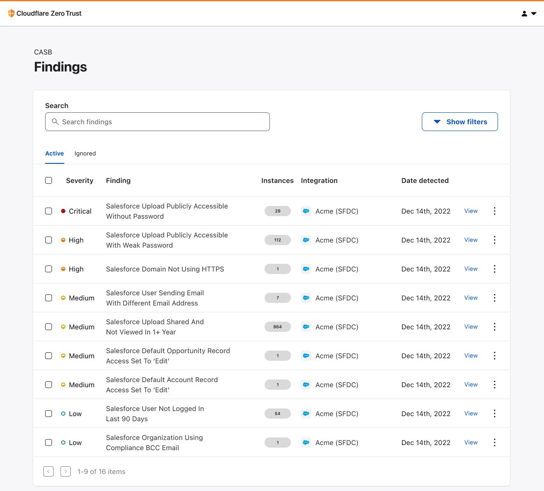The height and width of the screenshot is (491, 544).
Task: Toggle the select-all checkbox in table header
Action: point(49,180)
